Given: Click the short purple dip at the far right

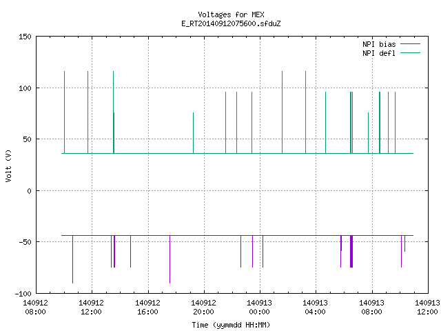Looking at the screenshot, I should click(x=404, y=243).
